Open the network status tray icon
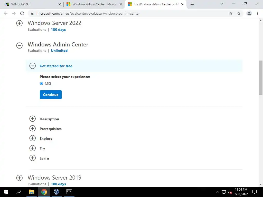 224,192
